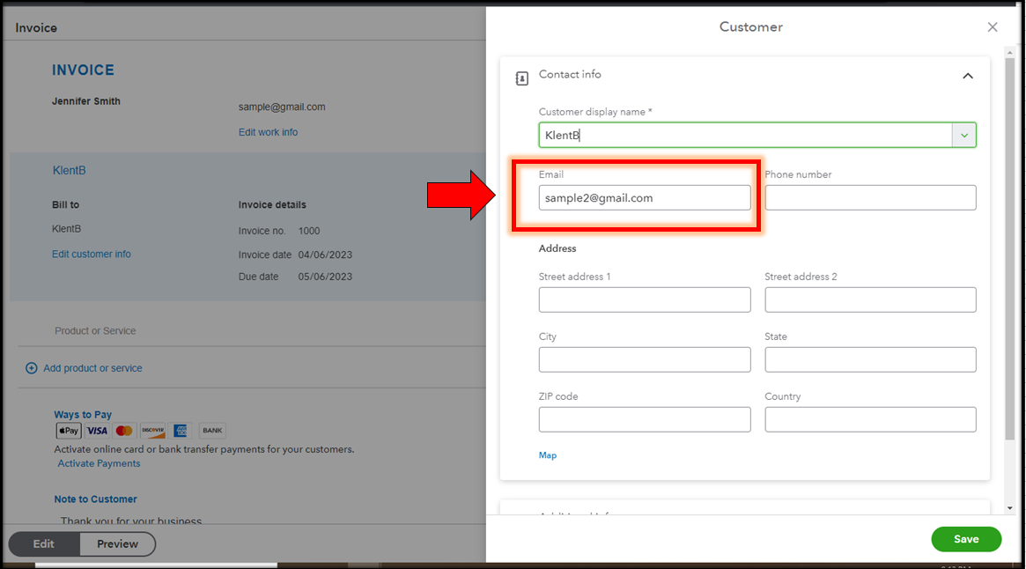The image size is (1026, 569).
Task: Click the Apple Pay payment icon
Action: click(69, 431)
